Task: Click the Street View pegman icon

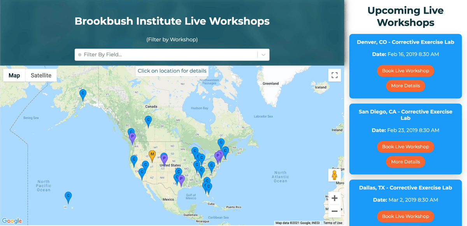Action: (334, 176)
